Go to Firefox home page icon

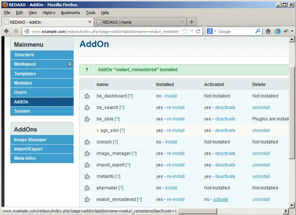tap(268, 31)
